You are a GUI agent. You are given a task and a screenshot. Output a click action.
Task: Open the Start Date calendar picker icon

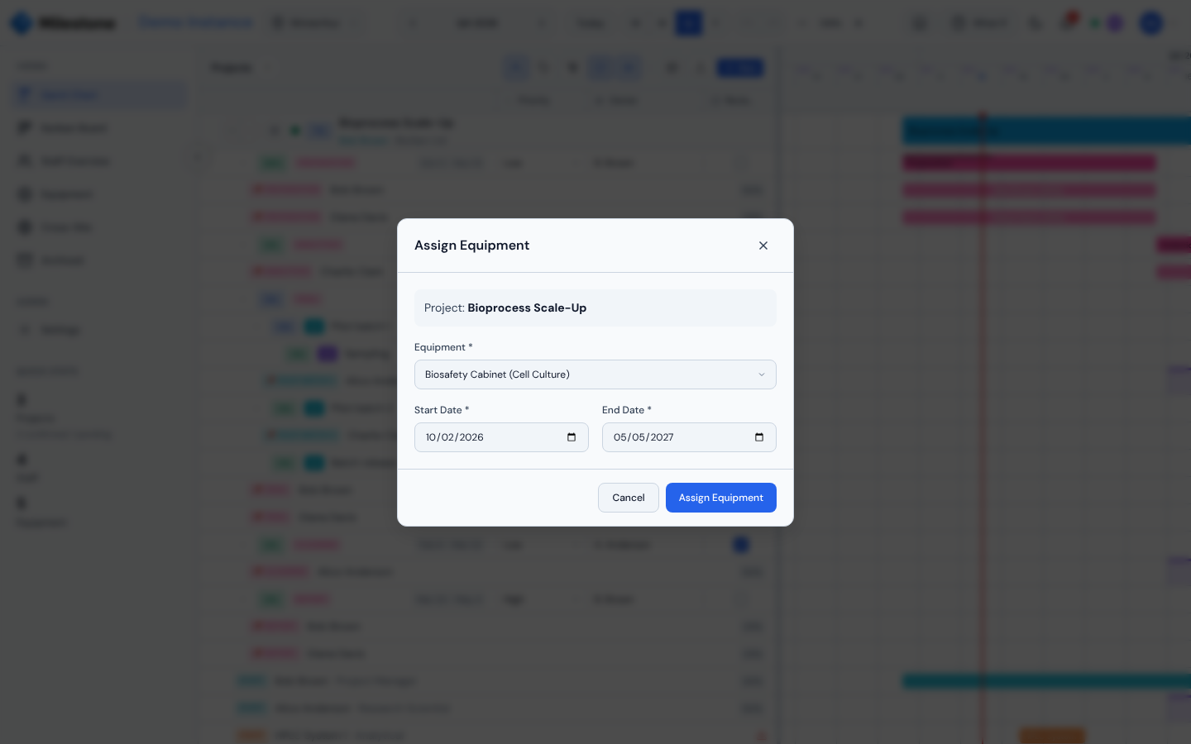pos(572,437)
